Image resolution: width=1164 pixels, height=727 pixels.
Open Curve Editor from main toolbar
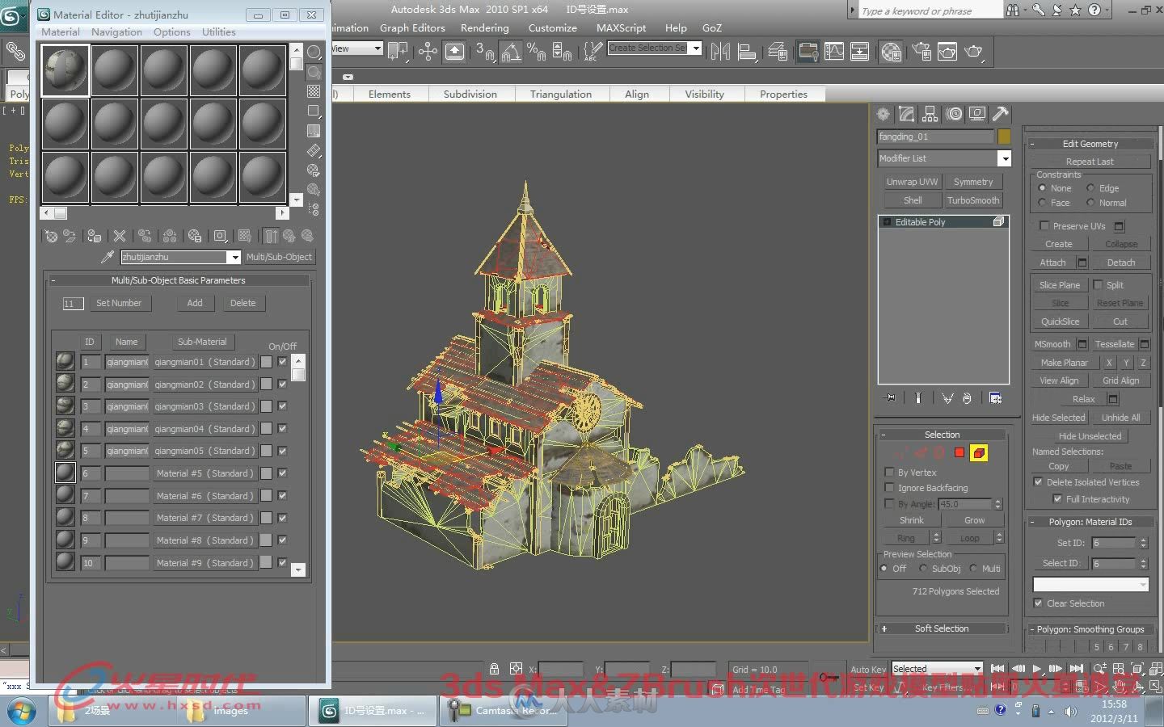tap(834, 52)
